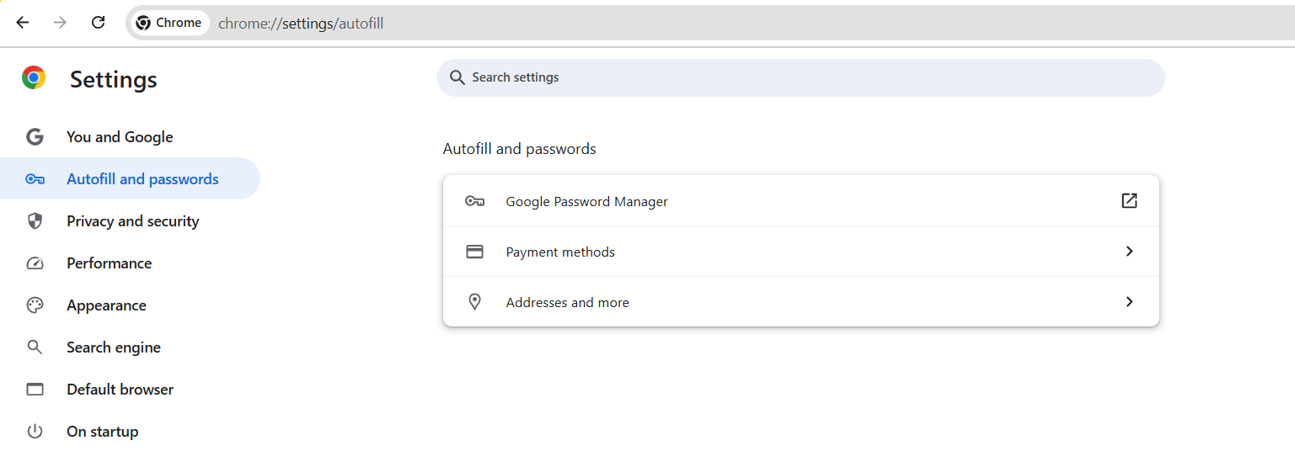Click the location pin icon for Addresses
1295x451 pixels.
(x=474, y=302)
